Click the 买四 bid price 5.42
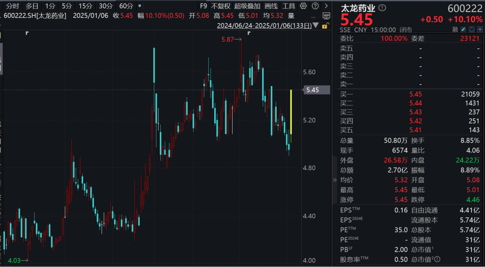This screenshot has width=485, height=267. (415, 121)
